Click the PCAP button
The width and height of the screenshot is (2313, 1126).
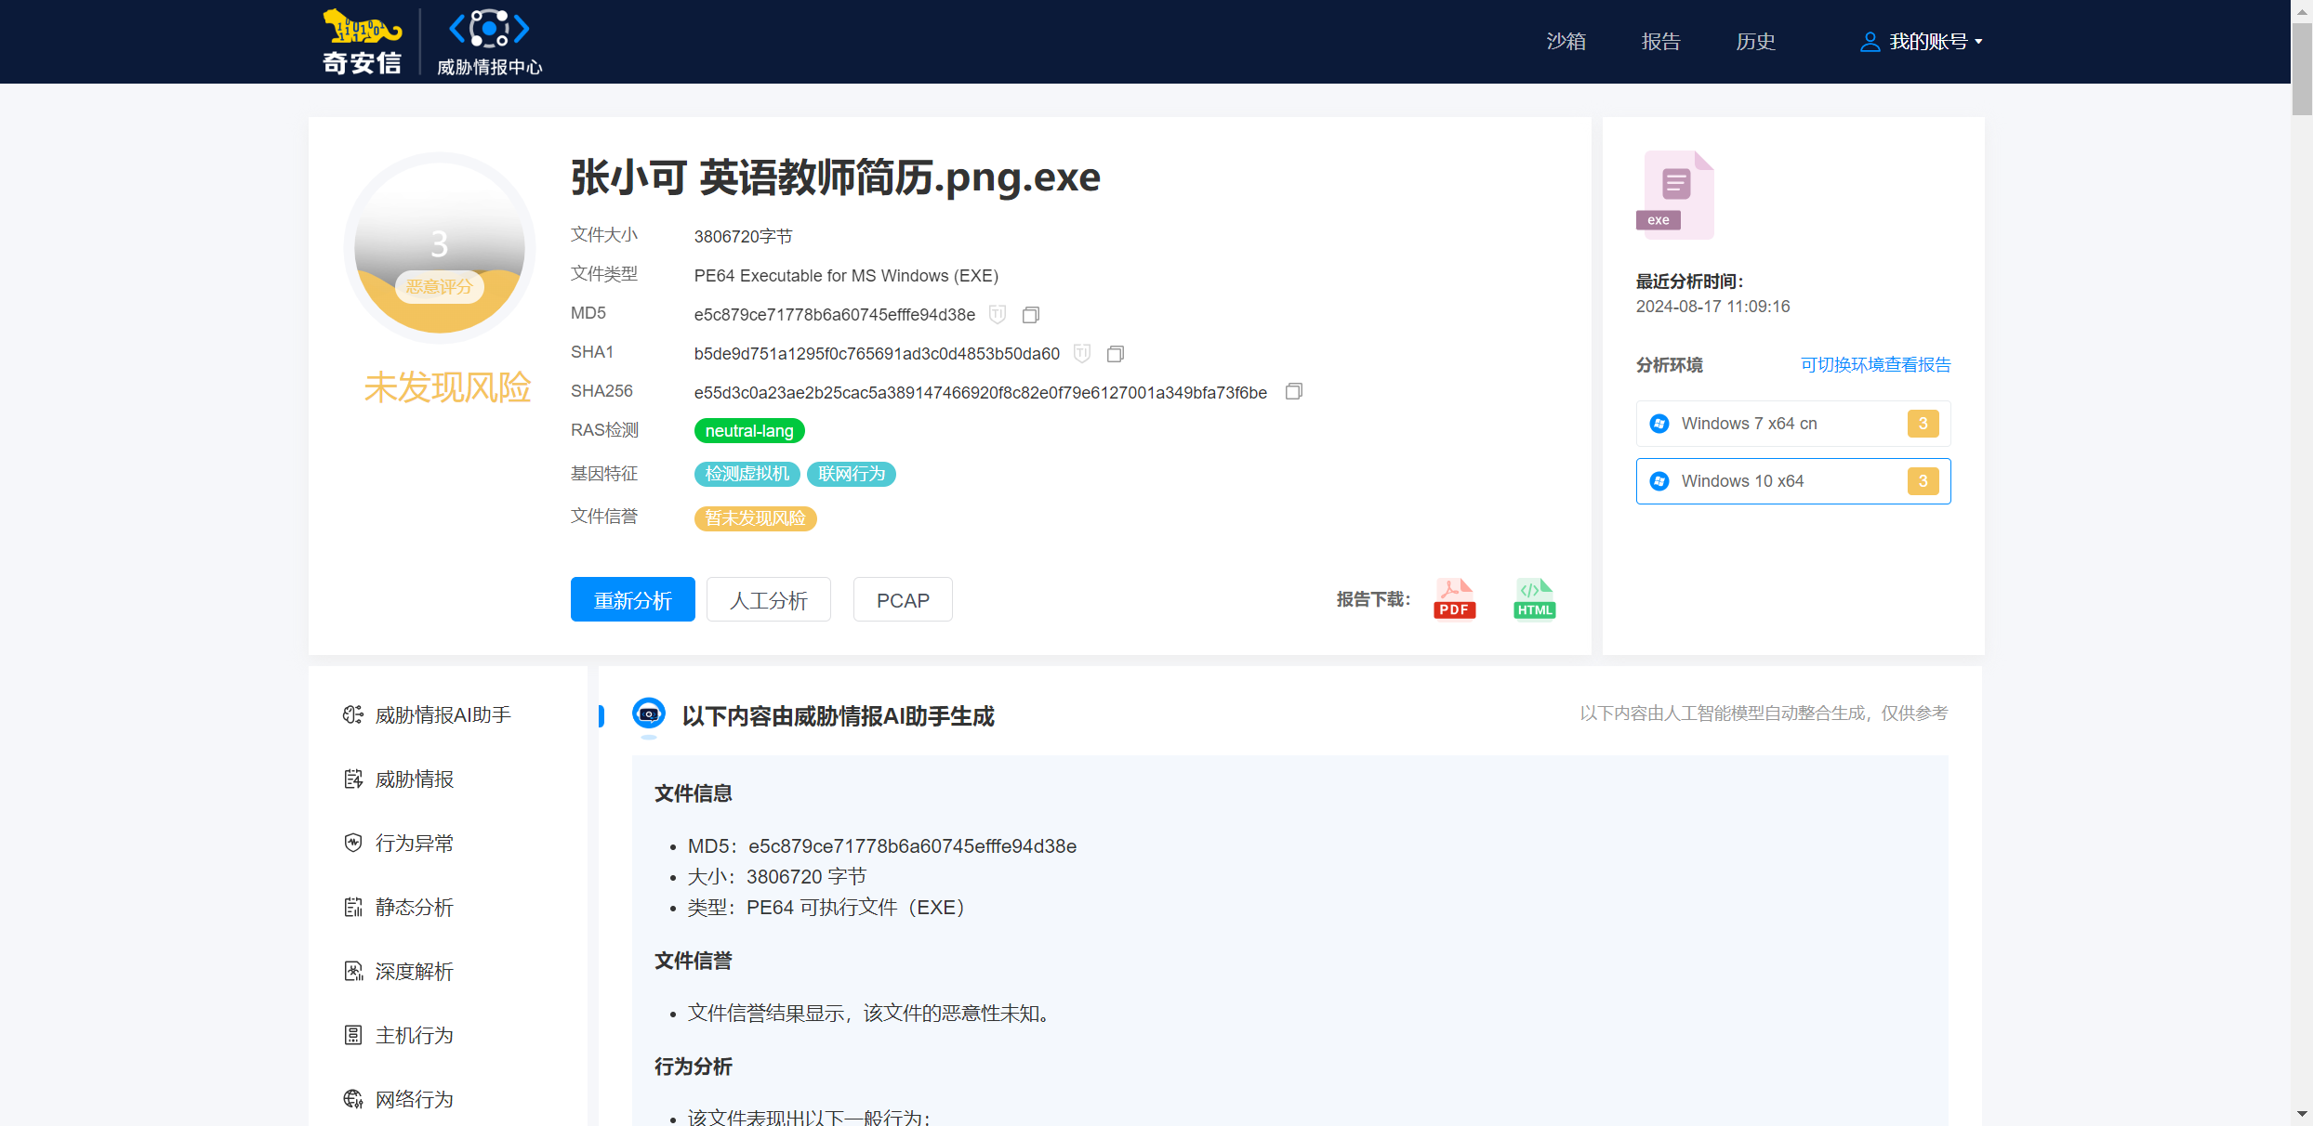tap(902, 600)
